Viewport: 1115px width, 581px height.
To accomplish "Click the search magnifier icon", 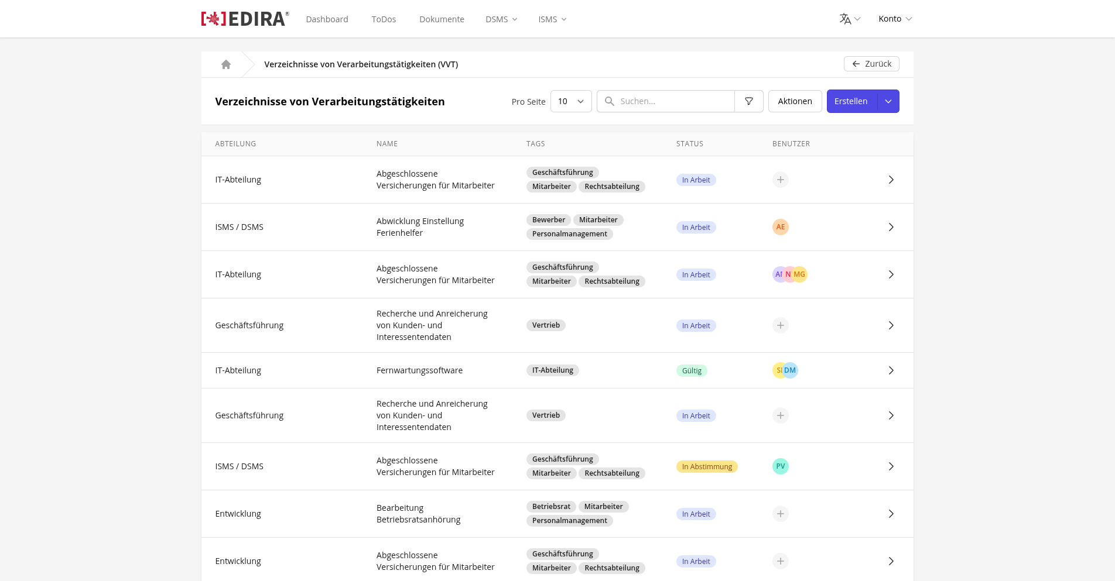I will (610, 101).
